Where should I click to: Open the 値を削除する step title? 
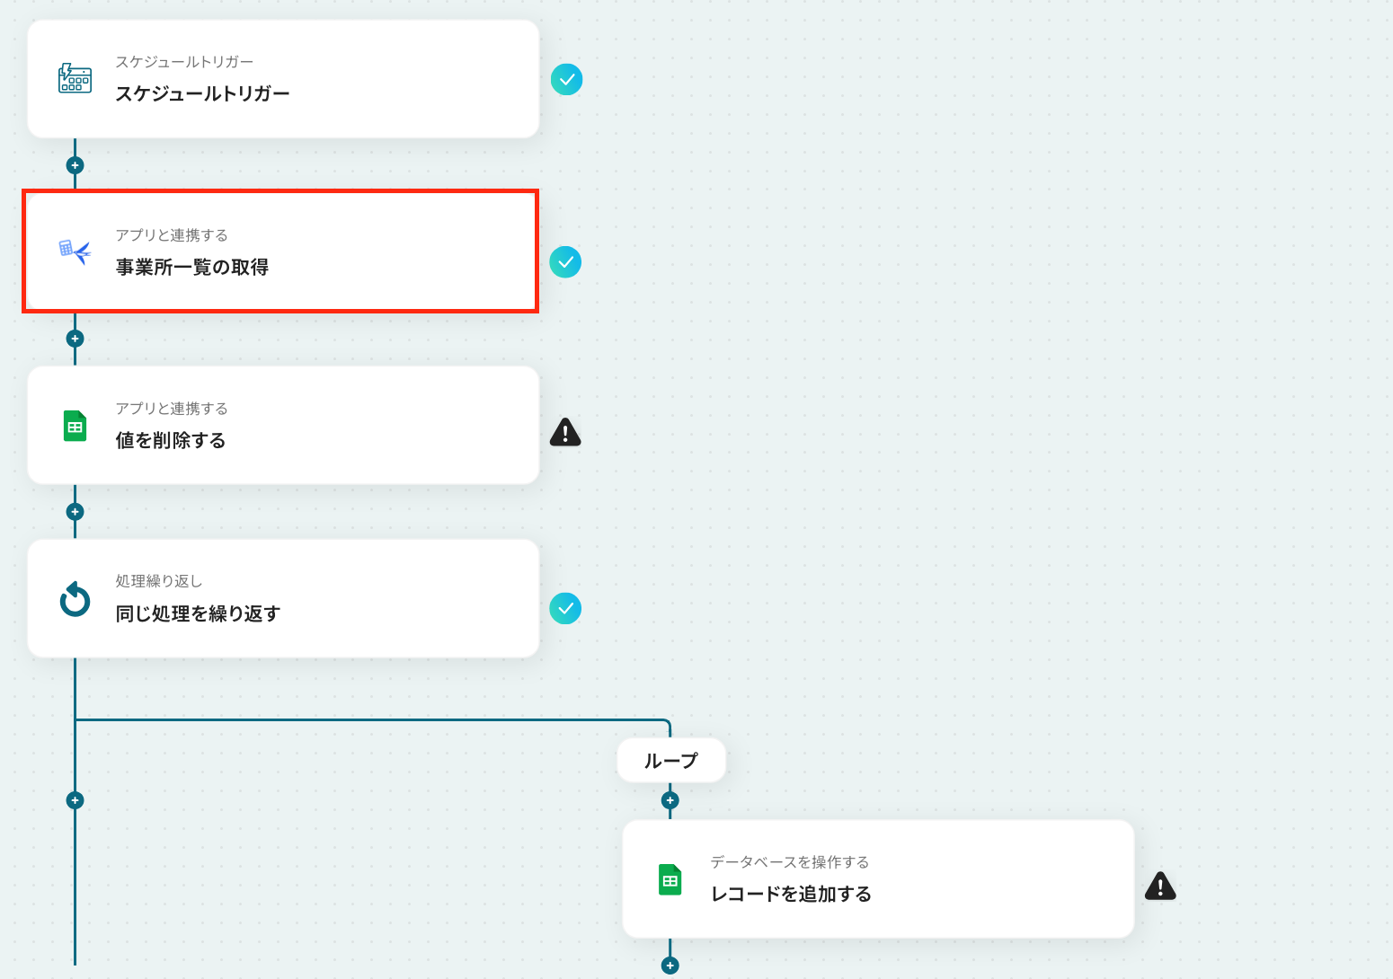171,440
